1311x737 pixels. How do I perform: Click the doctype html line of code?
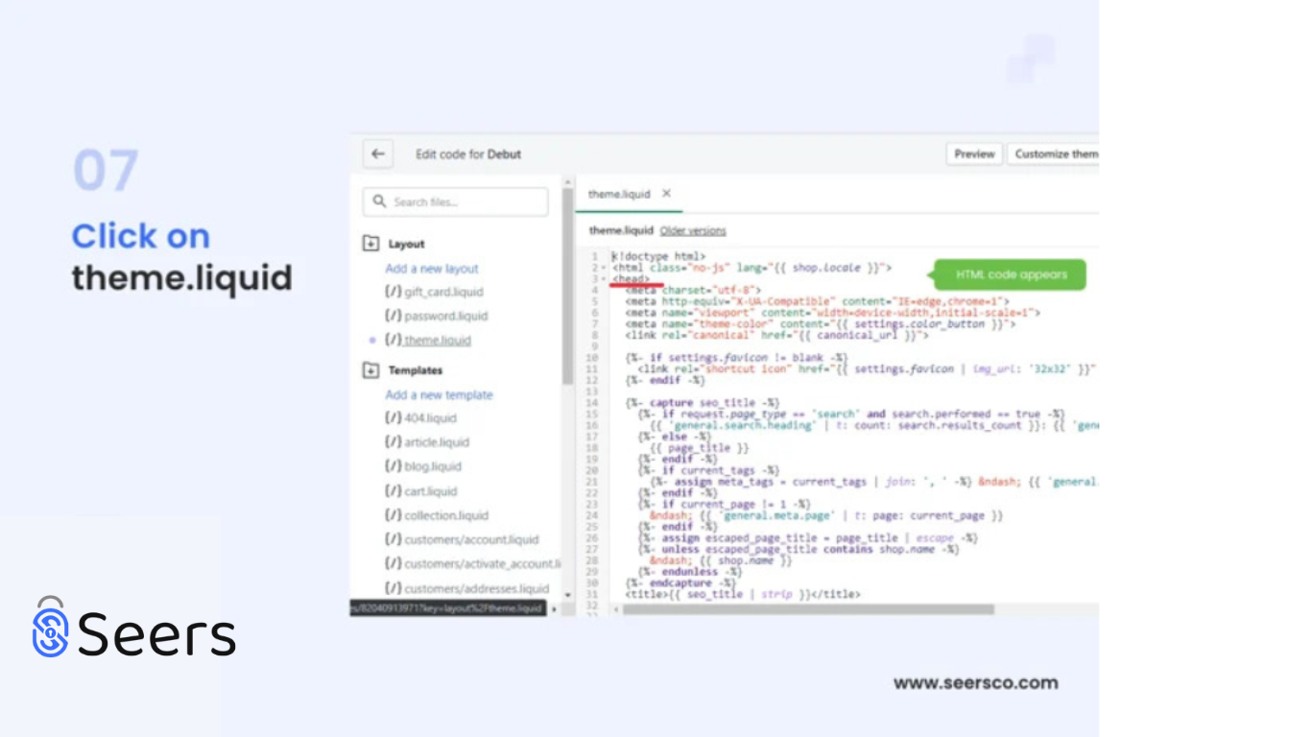[658, 256]
